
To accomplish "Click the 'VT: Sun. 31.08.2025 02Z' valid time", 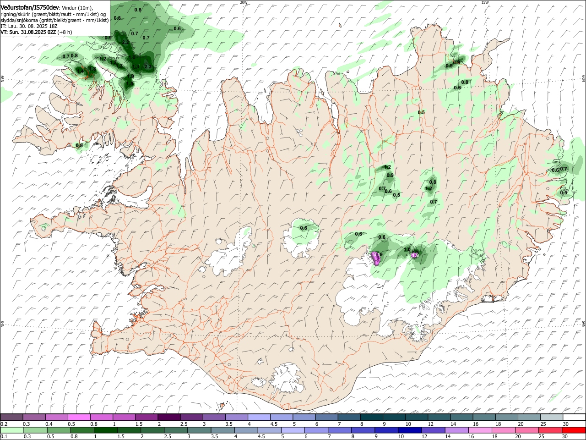I will pos(29,33).
